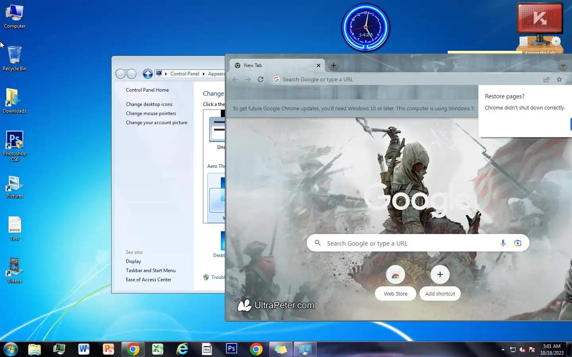Click Chrome's forward navigation arrow
The width and height of the screenshot is (572, 357).
[x=248, y=79]
